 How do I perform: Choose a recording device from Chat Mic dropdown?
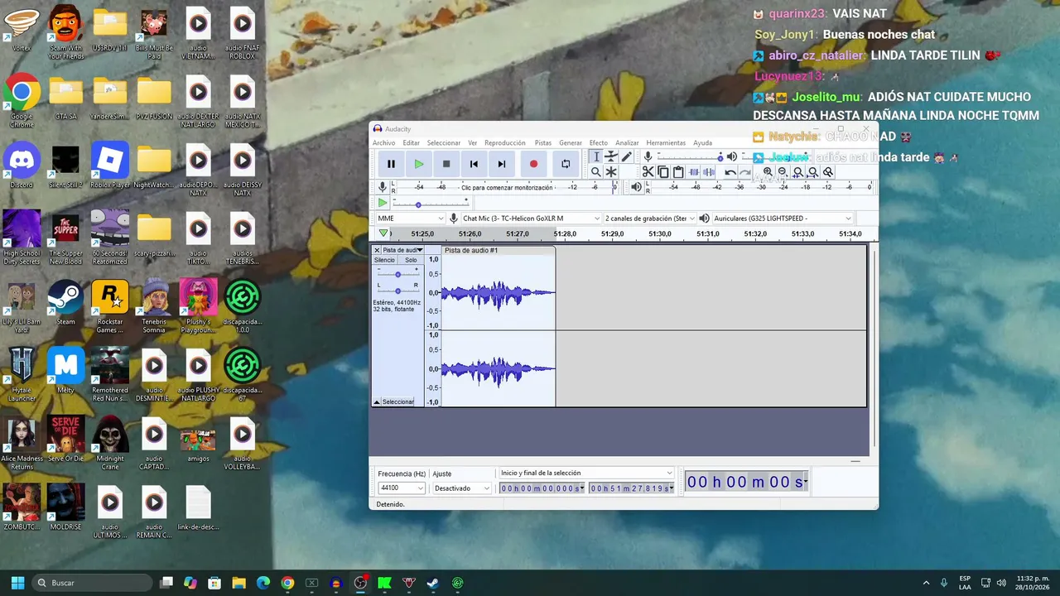pyautogui.click(x=531, y=219)
